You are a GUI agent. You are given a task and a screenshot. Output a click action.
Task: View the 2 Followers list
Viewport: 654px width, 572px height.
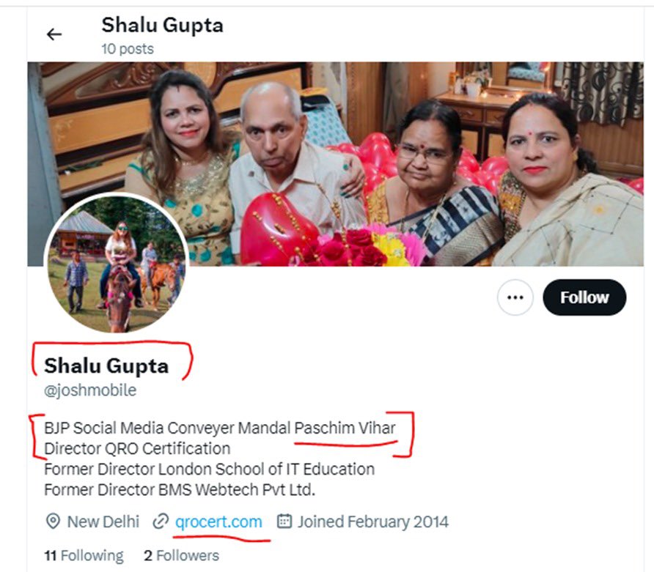point(181,555)
